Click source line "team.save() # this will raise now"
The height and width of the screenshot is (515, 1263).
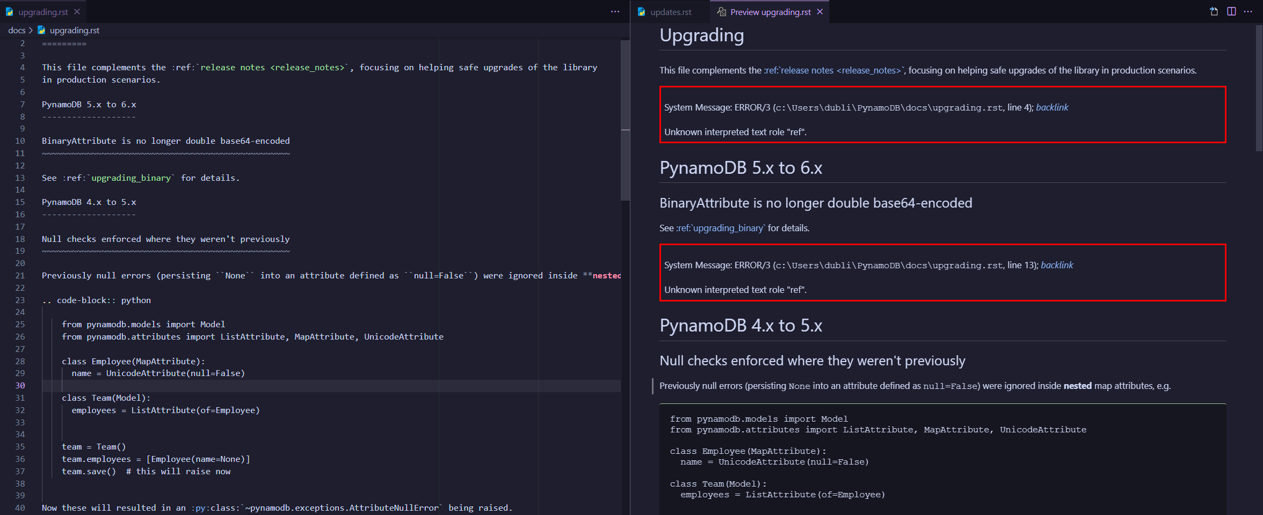(x=146, y=472)
